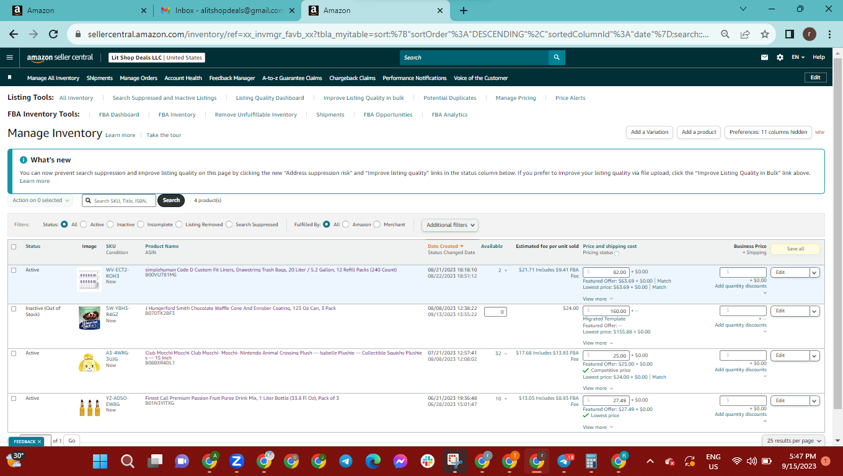Go back with the browser back arrow
This screenshot has height=476, width=843.
(14, 34)
